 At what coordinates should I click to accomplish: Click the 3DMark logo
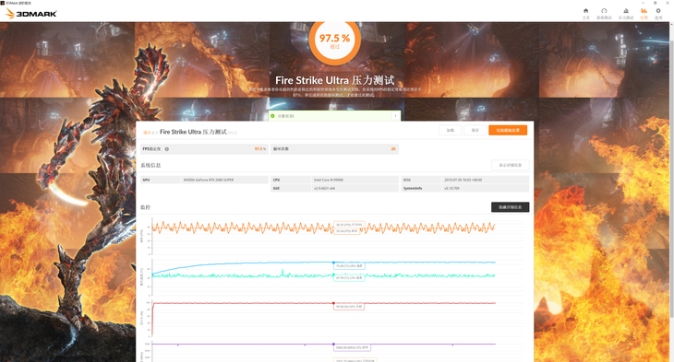tap(31, 14)
